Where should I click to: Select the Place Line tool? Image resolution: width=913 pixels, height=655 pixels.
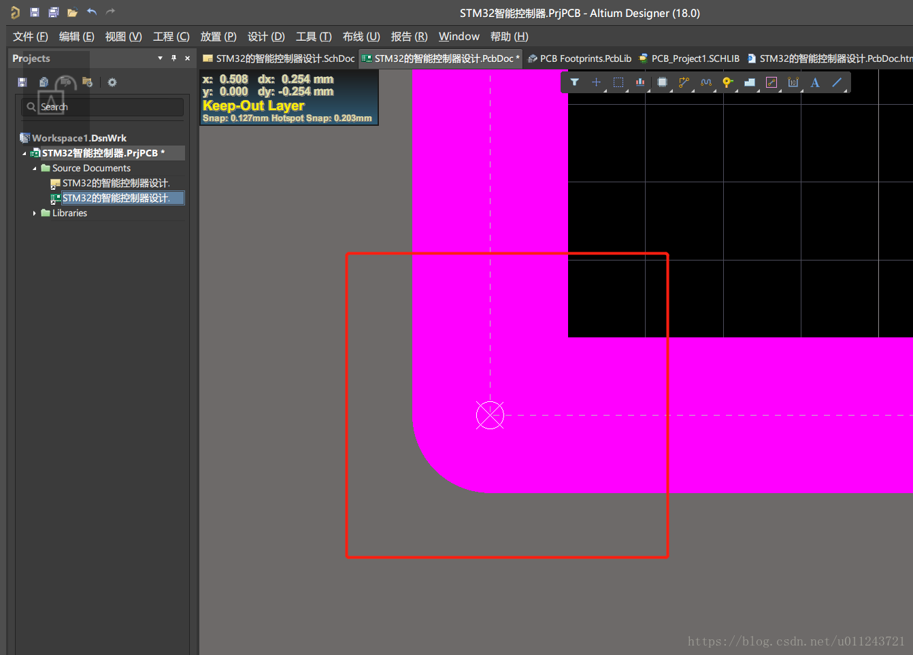pos(837,82)
